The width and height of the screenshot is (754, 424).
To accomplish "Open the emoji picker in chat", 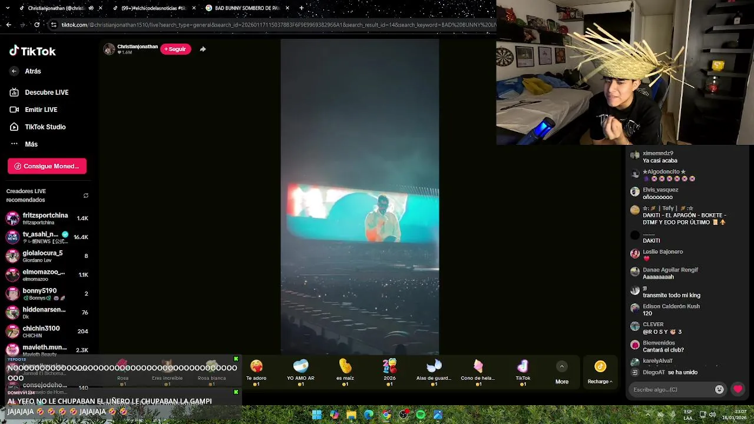I will coord(719,389).
